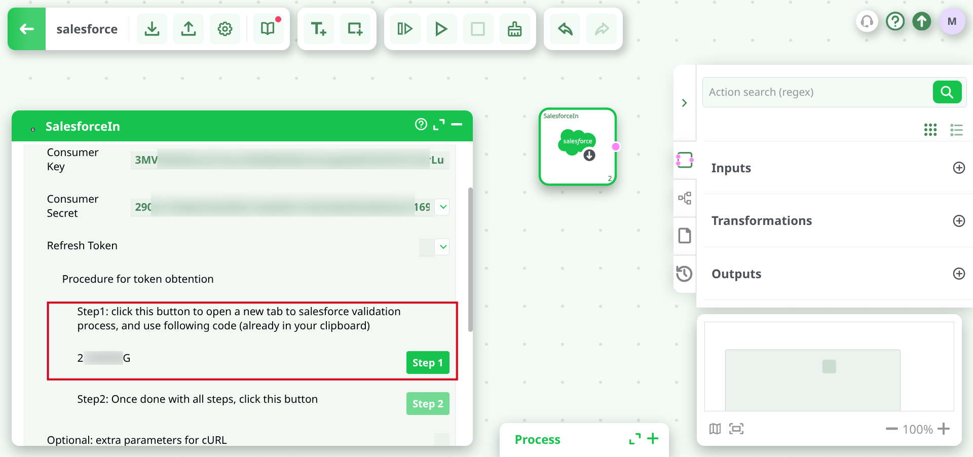The height and width of the screenshot is (457, 973).
Task: Click the Consumer Key input field
Action: click(x=290, y=160)
